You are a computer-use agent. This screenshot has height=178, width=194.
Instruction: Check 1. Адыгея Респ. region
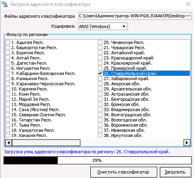click(8, 42)
